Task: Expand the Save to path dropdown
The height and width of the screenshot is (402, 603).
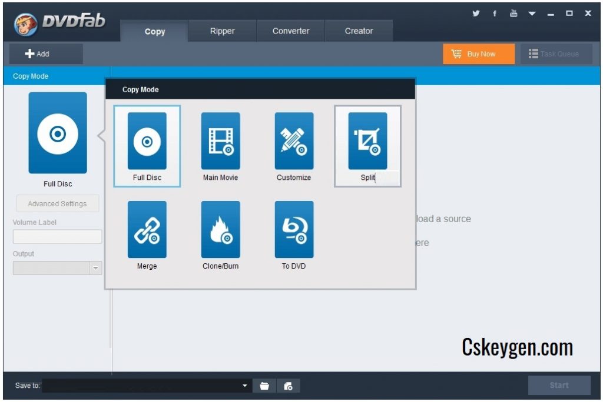Action: [x=244, y=386]
